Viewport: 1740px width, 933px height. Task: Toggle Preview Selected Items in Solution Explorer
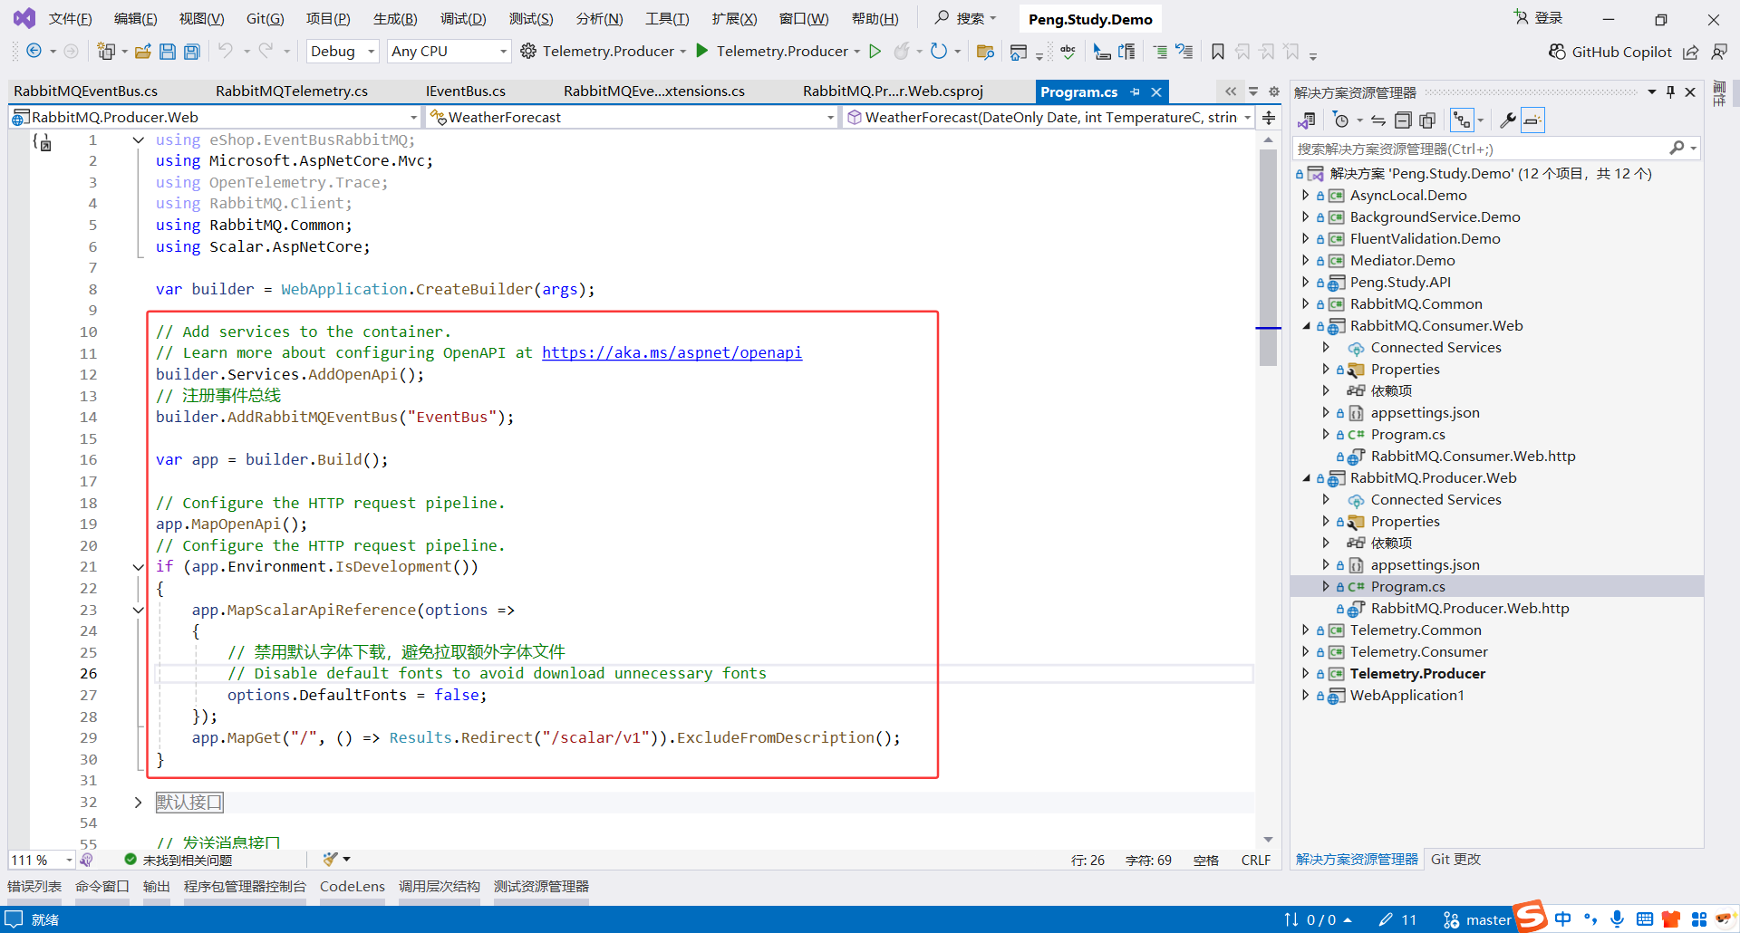1532,120
